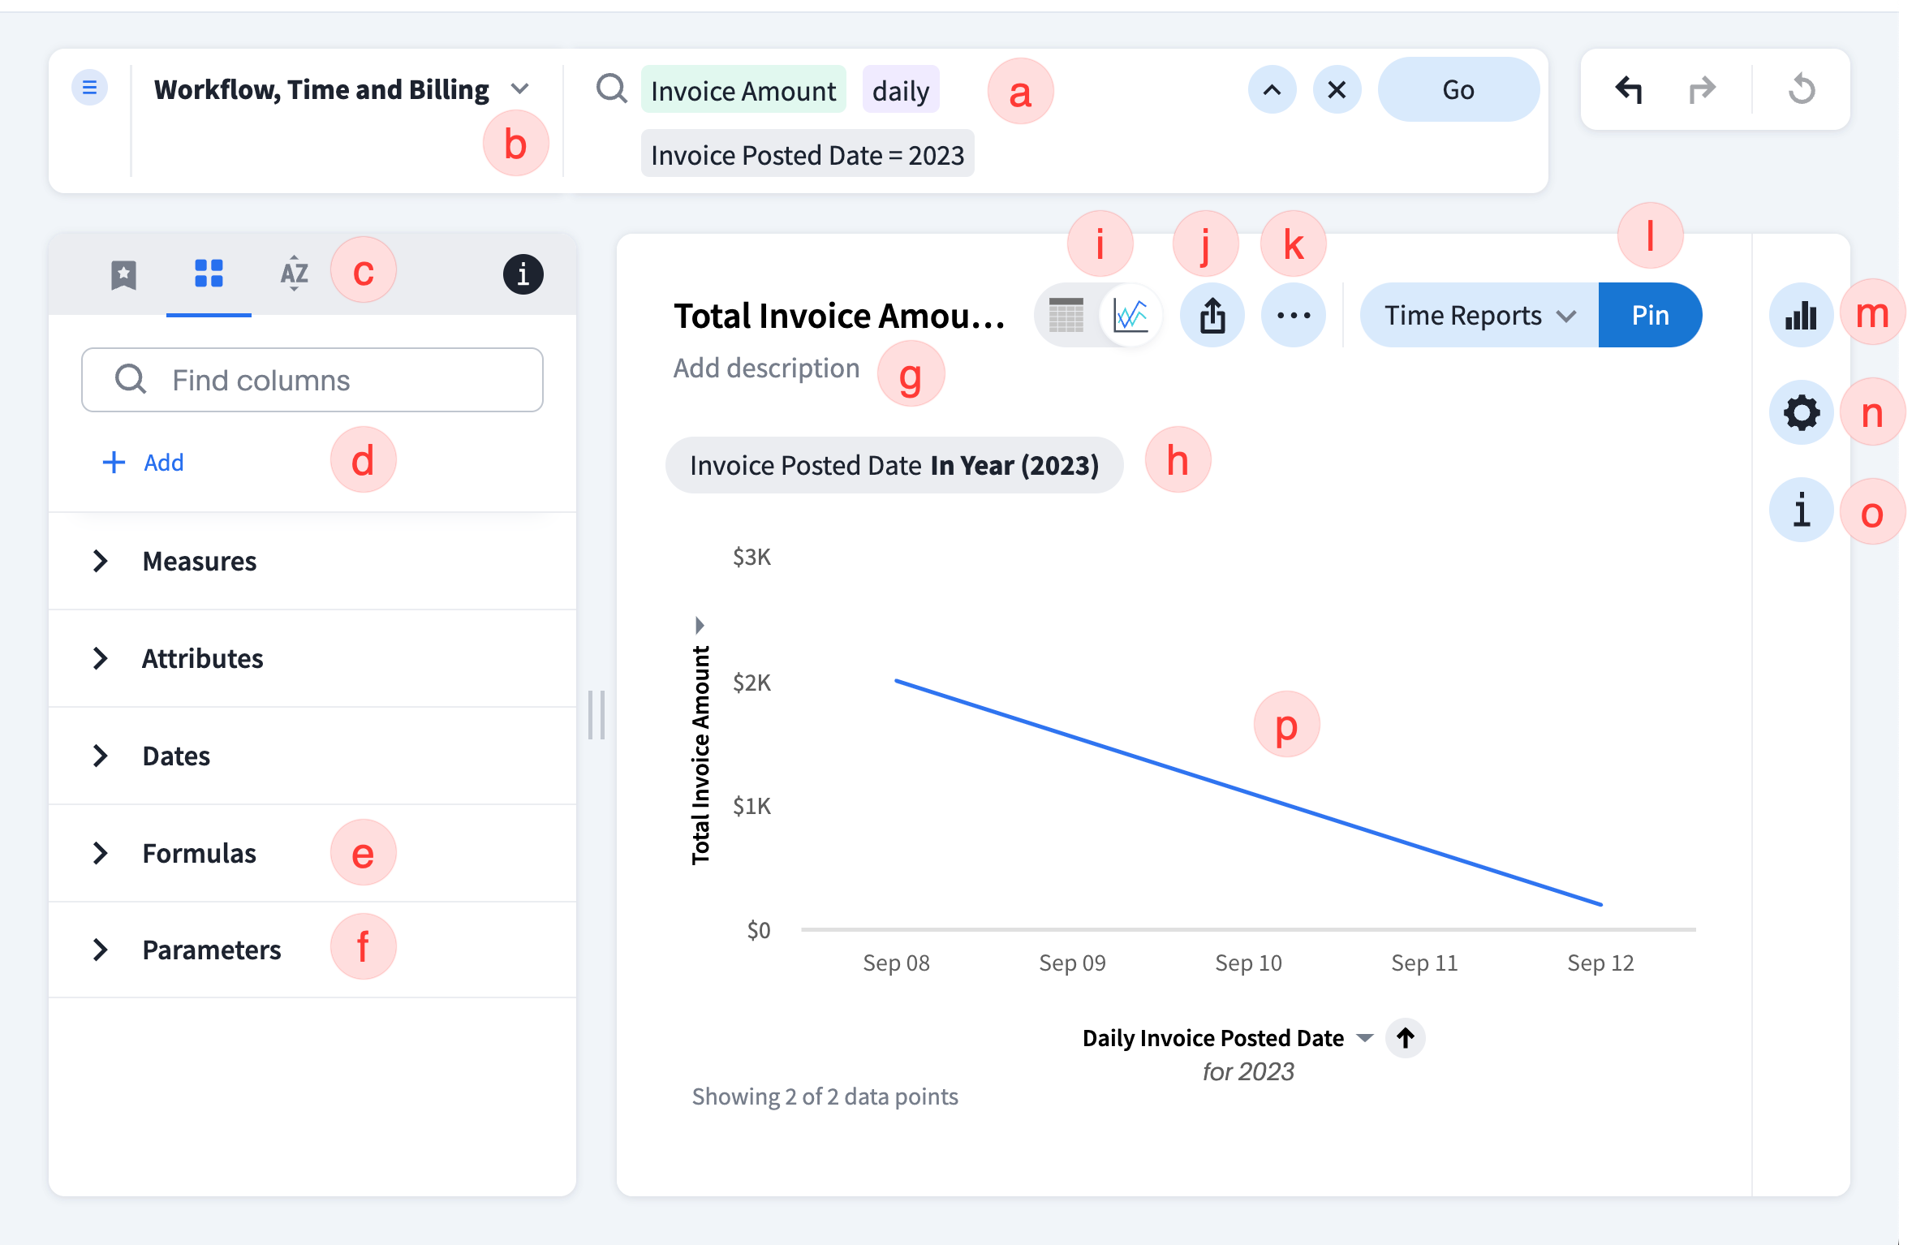Image resolution: width=1912 pixels, height=1245 pixels.
Task: Click the dark info icon in the columns panel
Action: coord(523,274)
